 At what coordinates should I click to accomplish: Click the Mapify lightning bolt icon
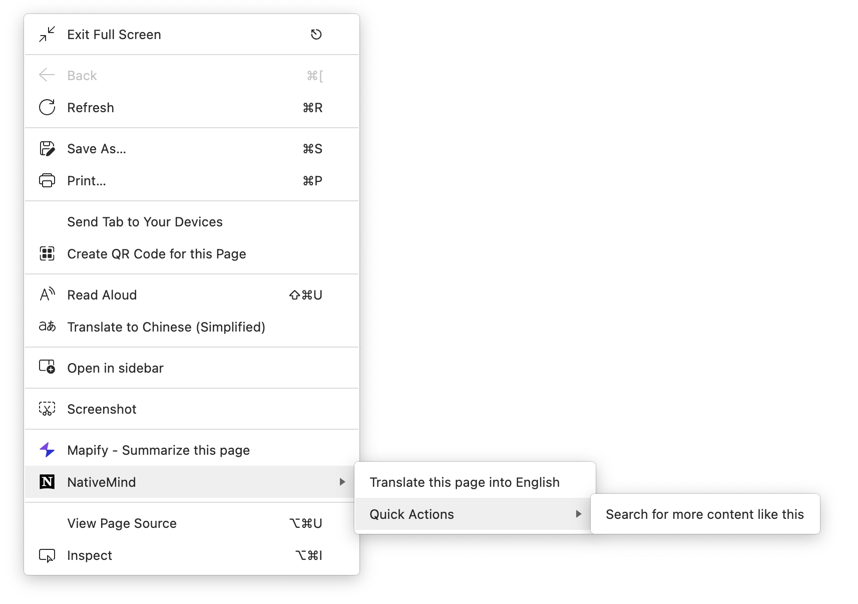tap(47, 450)
